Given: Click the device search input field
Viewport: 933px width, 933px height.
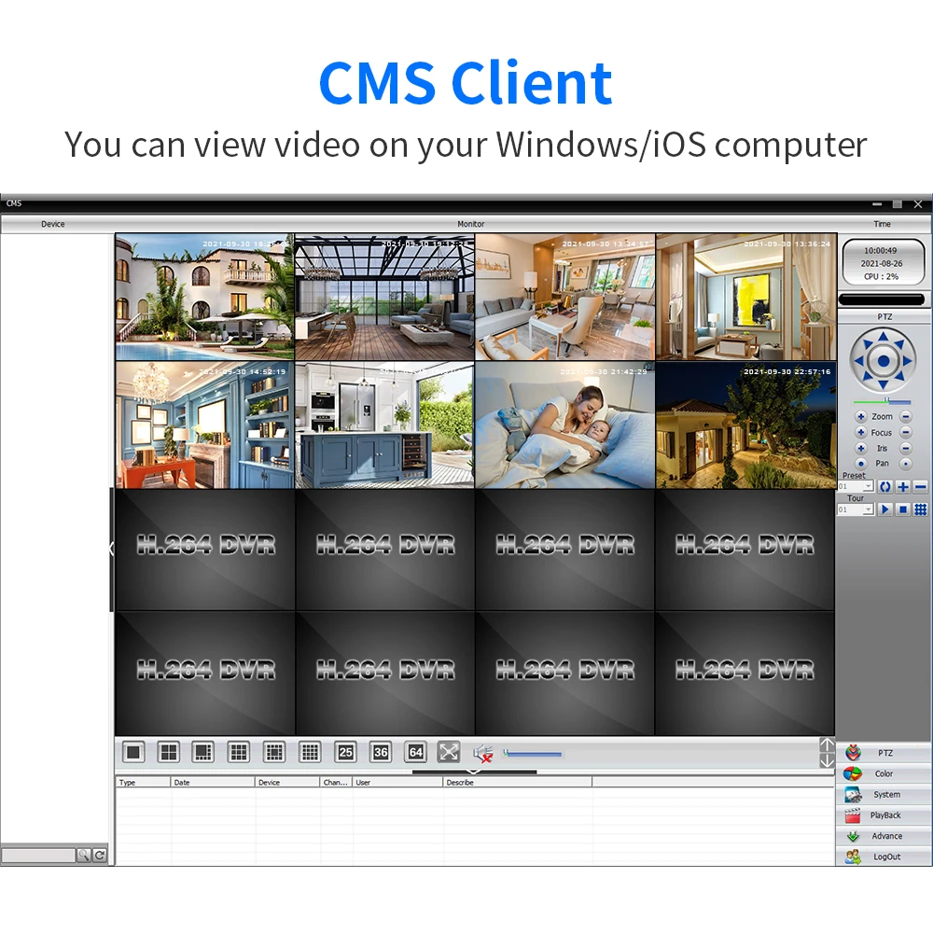Looking at the screenshot, I should point(38,856).
